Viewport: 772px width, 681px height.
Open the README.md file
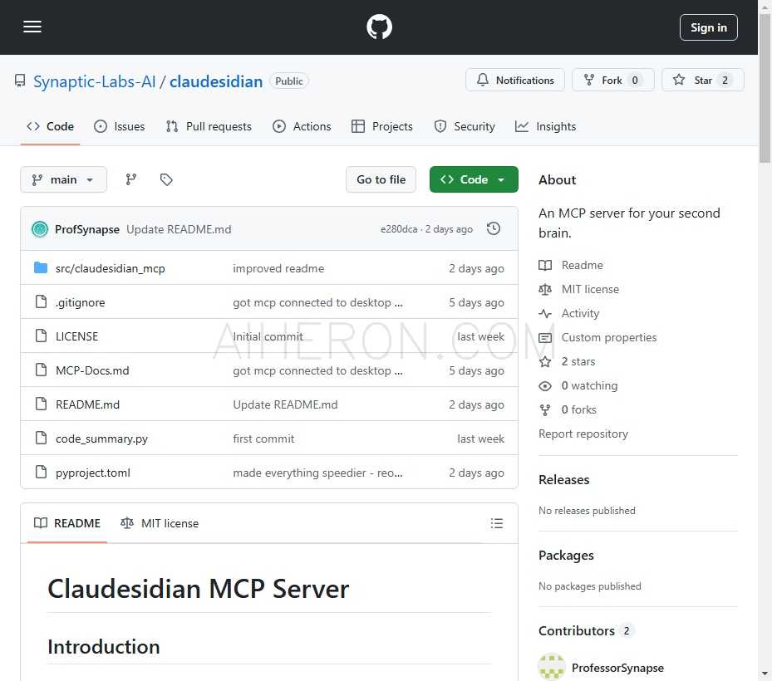(x=87, y=404)
